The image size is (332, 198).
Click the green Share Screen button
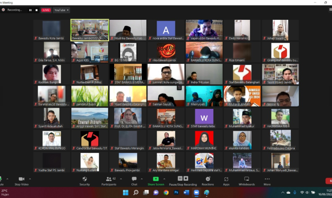coord(155,179)
